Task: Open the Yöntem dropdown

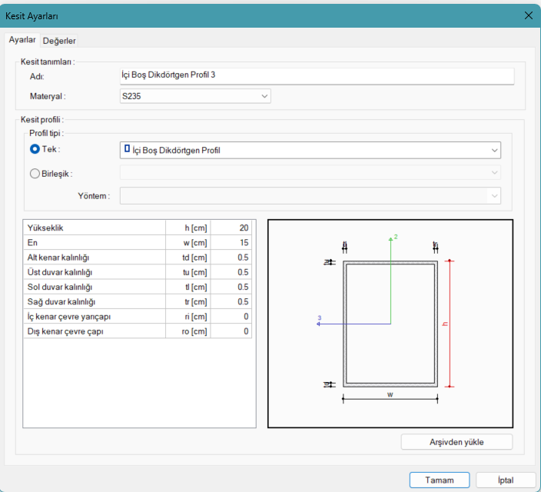Action: tap(310, 196)
